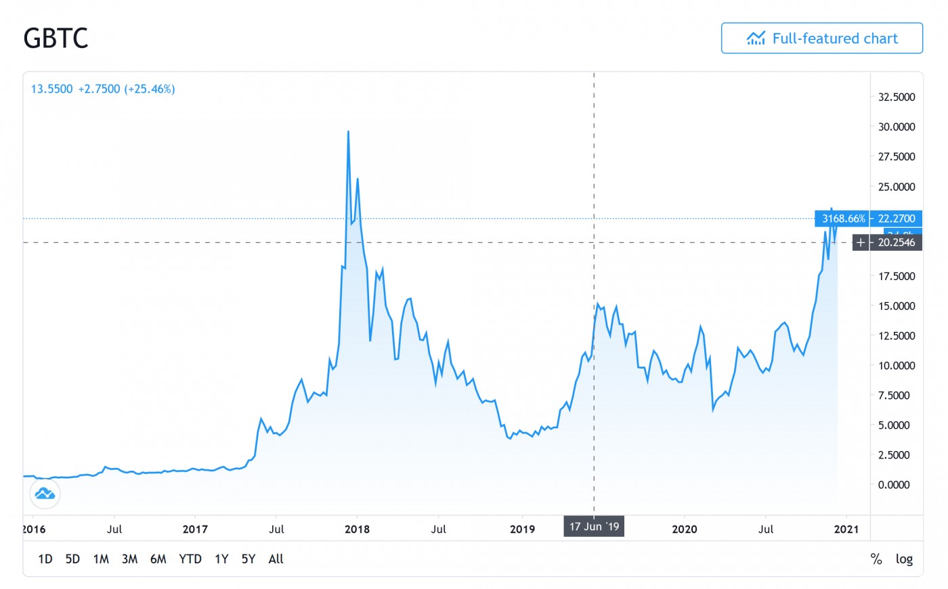948x589 pixels.
Task: Click the 2017 label on time axis
Action: coord(195,529)
